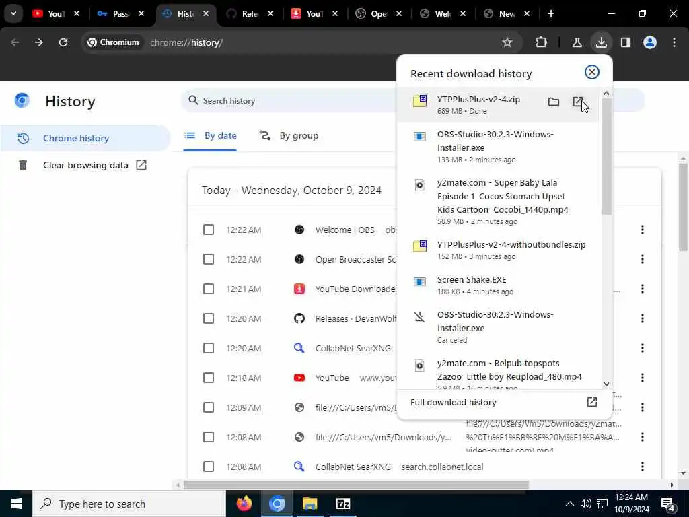
Task: Bookmark this page with the star icon
Action: tap(507, 42)
